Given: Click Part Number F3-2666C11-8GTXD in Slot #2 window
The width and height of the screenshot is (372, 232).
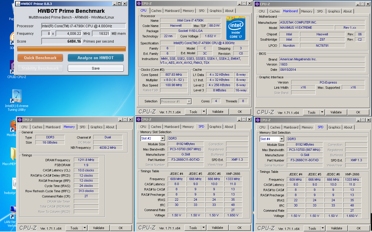Looking at the screenshot, I should pyautogui.click(x=186, y=159).
